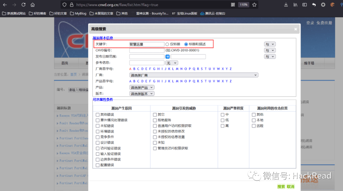Click the 取消 cancel button

coord(291,187)
